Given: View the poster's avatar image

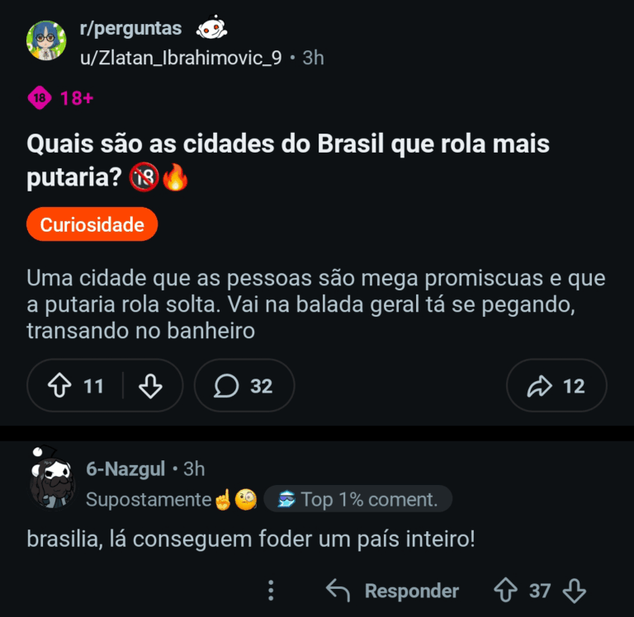Looking at the screenshot, I should point(47,41).
